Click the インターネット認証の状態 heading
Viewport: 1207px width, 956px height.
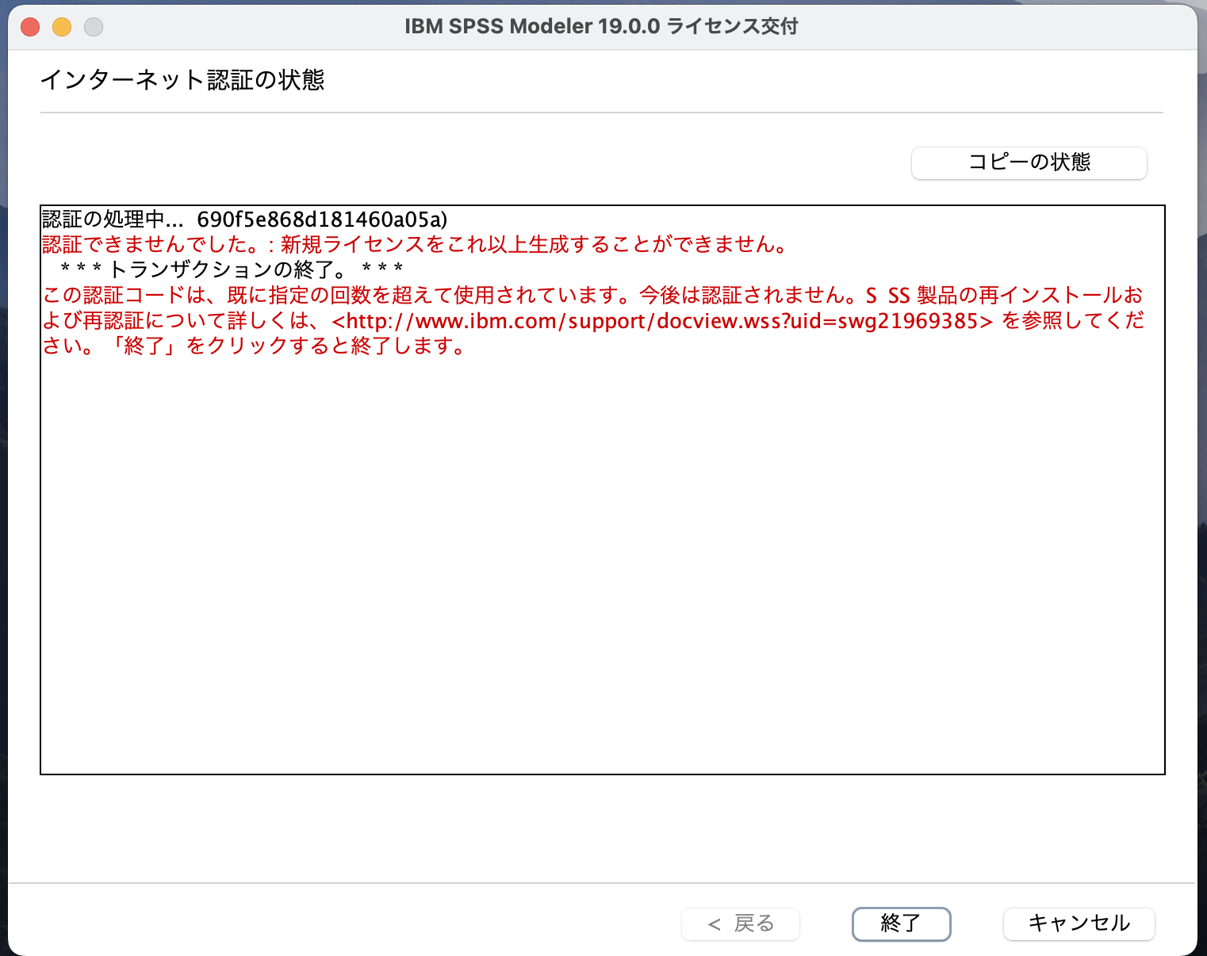[x=182, y=80]
